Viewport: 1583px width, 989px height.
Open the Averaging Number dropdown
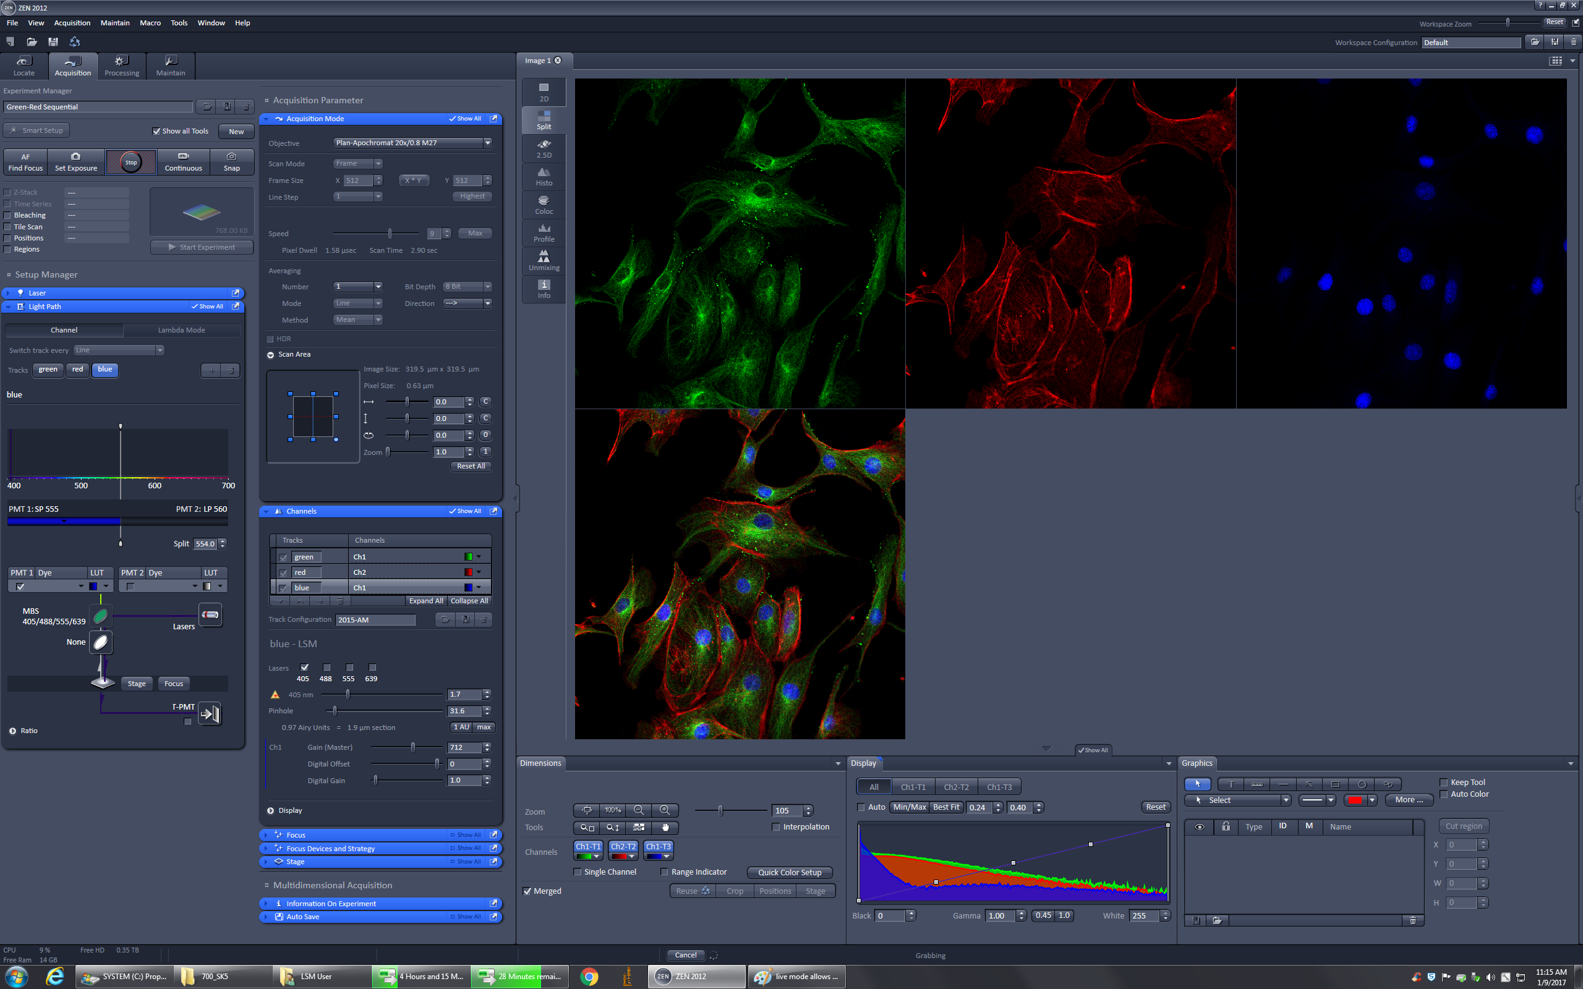(x=377, y=286)
